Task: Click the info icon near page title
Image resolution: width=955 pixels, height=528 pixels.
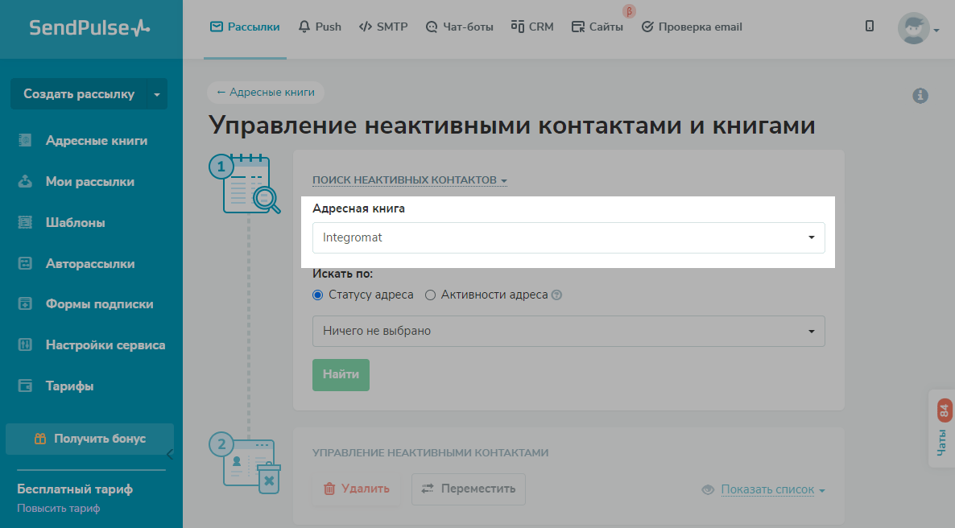Action: coord(920,96)
